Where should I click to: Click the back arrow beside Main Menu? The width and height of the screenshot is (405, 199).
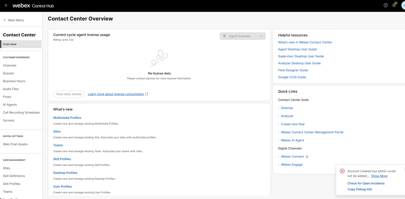coord(5,20)
